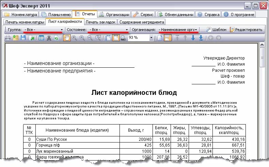Image resolution: width=269 pixels, height=167 pixels.
Task: Navigate forward with the right circle arrow
Action: click(218, 38)
